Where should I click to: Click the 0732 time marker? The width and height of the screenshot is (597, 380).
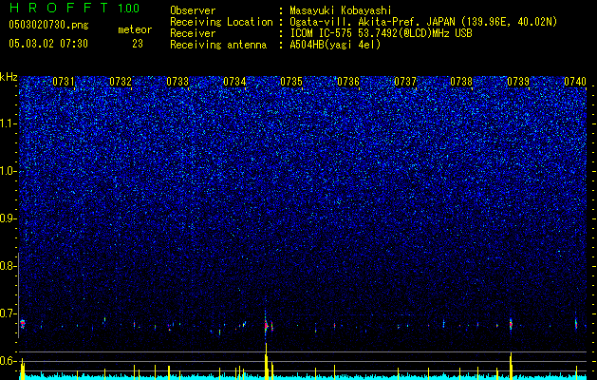121,82
